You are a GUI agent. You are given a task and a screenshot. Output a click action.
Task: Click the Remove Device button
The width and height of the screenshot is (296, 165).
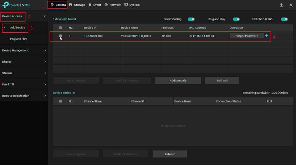coord(76,154)
